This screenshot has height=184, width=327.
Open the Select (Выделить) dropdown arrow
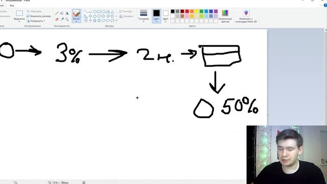click(19, 21)
